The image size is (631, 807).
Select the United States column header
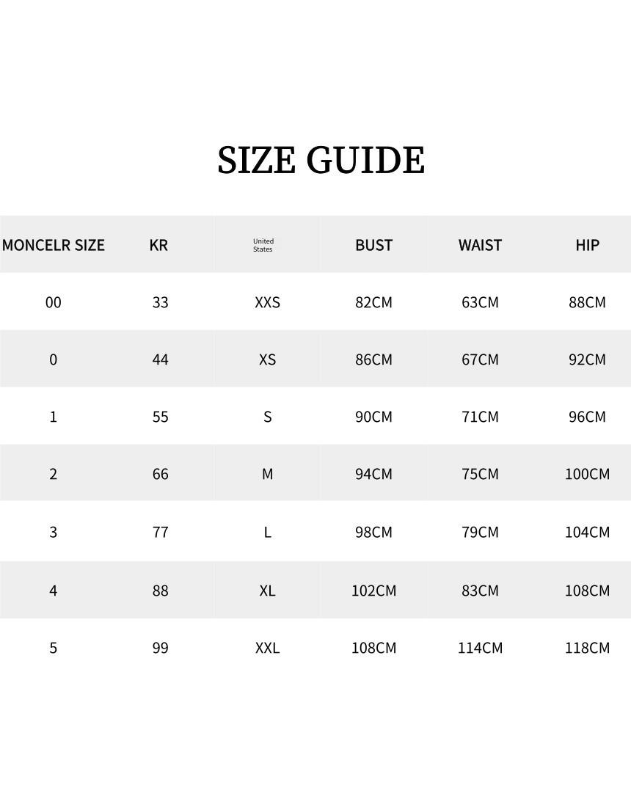click(263, 245)
